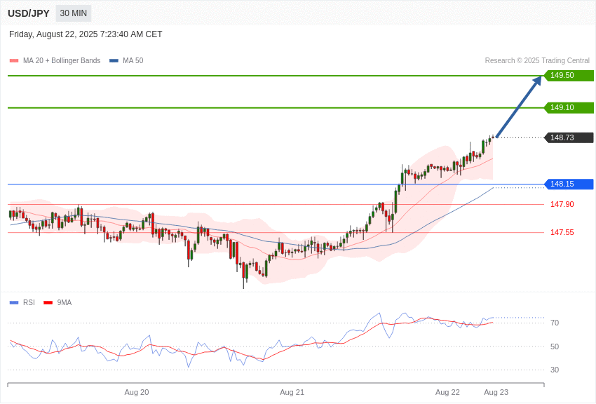Click the RSI 70 level label

point(555,323)
